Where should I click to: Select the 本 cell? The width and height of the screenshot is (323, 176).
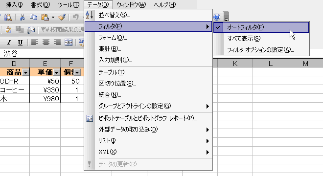(15, 99)
